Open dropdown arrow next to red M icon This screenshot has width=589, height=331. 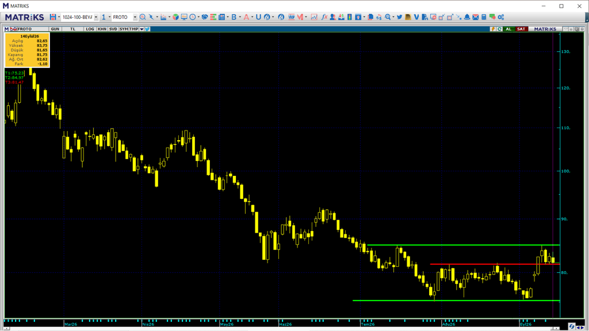click(306, 17)
